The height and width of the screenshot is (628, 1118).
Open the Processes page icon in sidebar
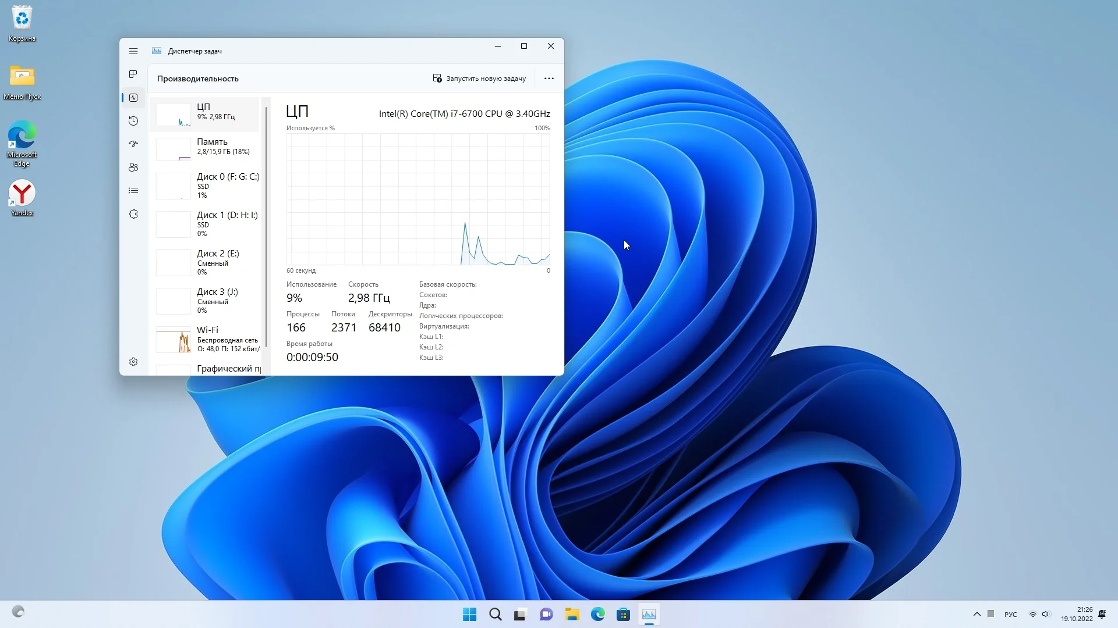tap(133, 74)
